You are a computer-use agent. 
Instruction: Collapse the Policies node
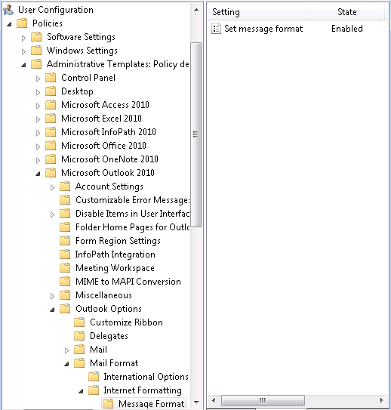(9, 24)
